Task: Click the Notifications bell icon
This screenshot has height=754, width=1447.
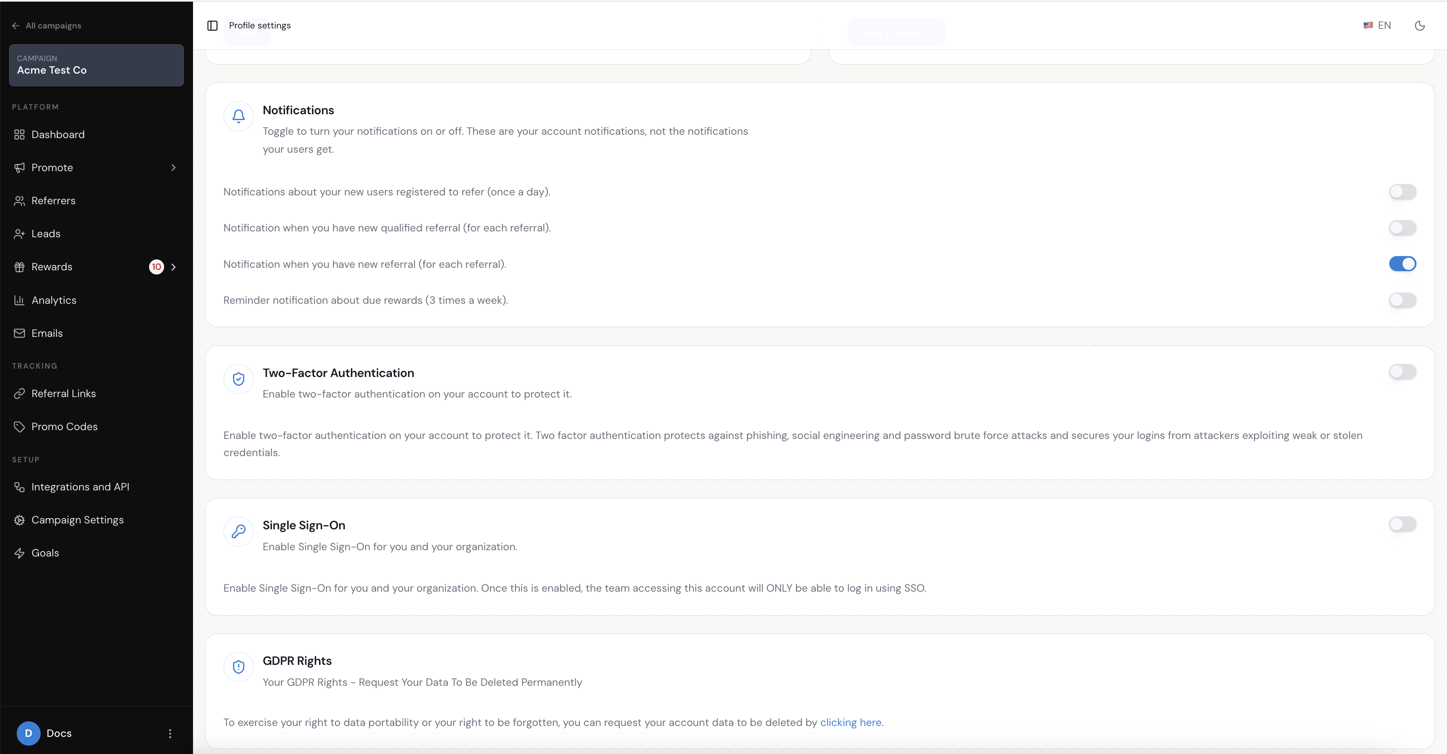Action: [x=239, y=116]
